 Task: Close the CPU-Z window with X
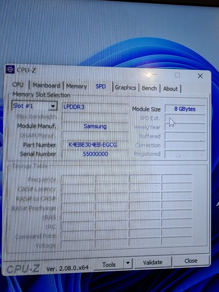200,76
